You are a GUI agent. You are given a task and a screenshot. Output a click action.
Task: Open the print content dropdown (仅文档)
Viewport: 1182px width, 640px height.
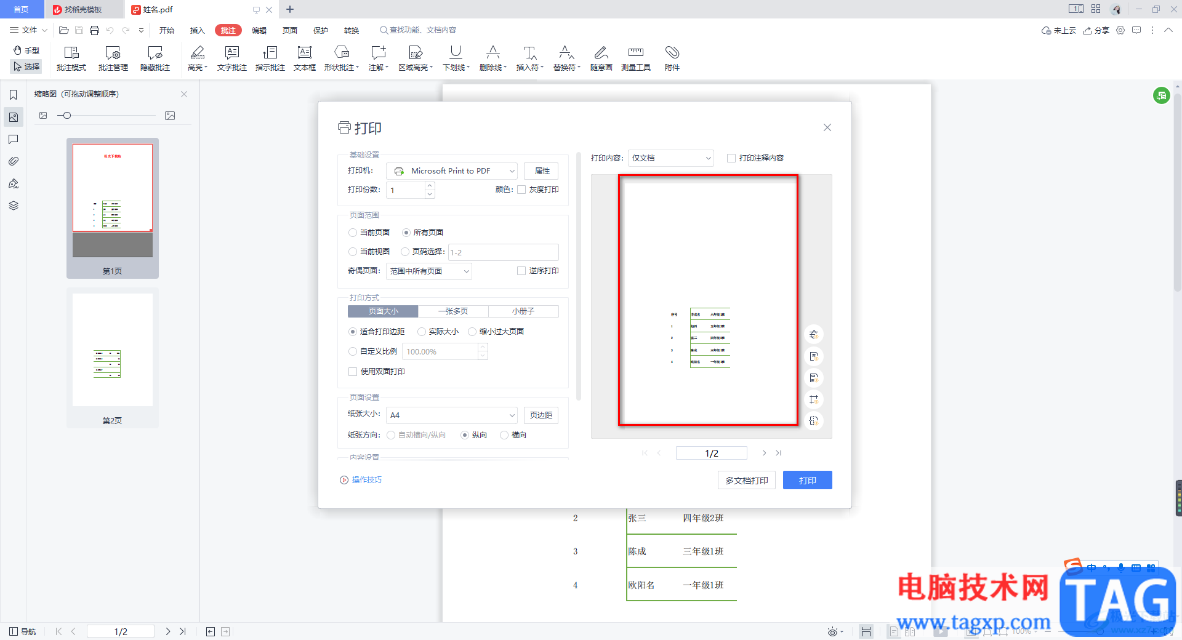(671, 158)
